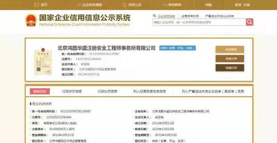Image resolution: width=277 pixels, height=143 pixels.
Task: Click credit code value under 营业执照信息
Action: tap(76, 111)
